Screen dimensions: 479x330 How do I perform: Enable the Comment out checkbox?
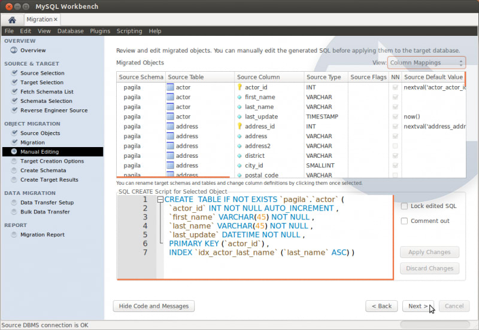coord(404,221)
